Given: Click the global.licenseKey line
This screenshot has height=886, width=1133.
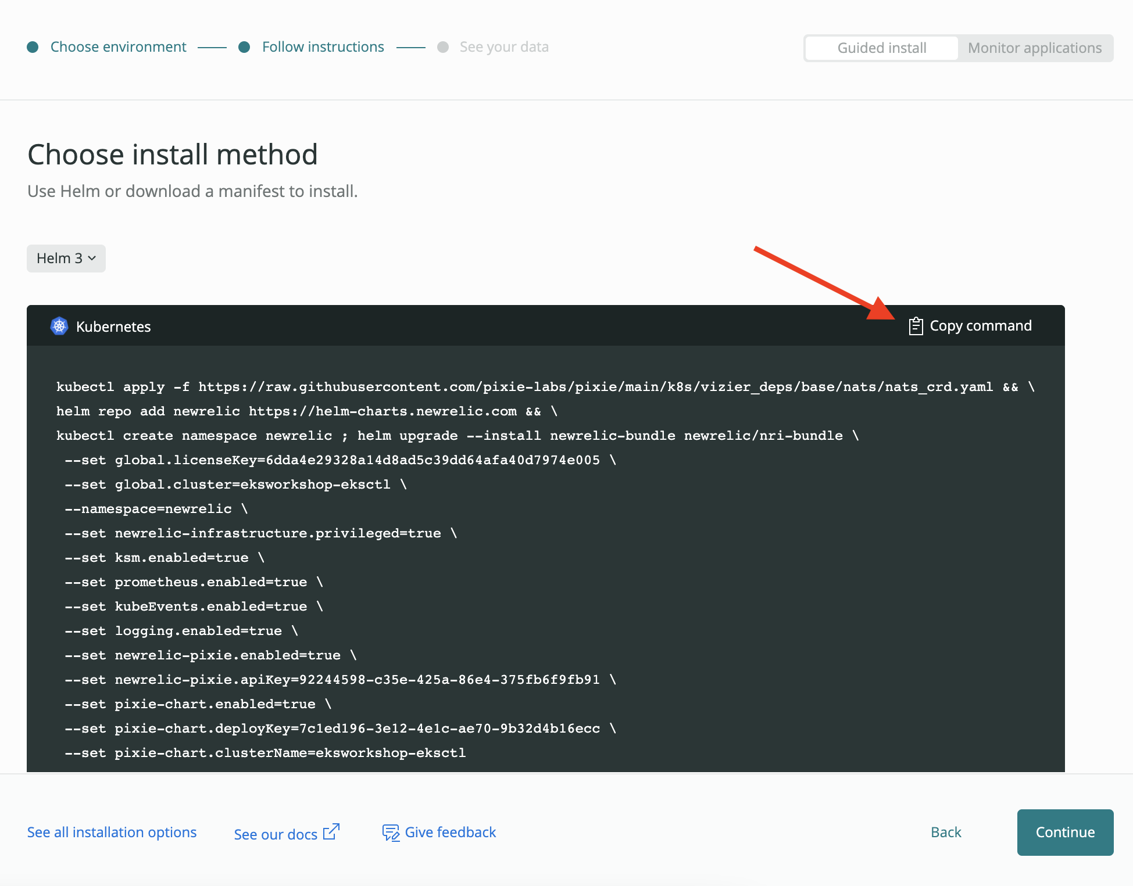Looking at the screenshot, I should tap(340, 460).
